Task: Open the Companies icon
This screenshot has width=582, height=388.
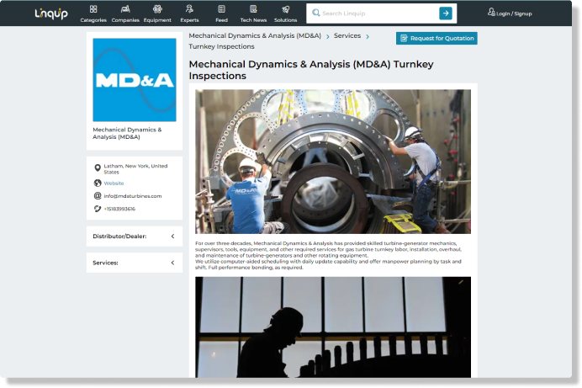Action: pyautogui.click(x=125, y=9)
